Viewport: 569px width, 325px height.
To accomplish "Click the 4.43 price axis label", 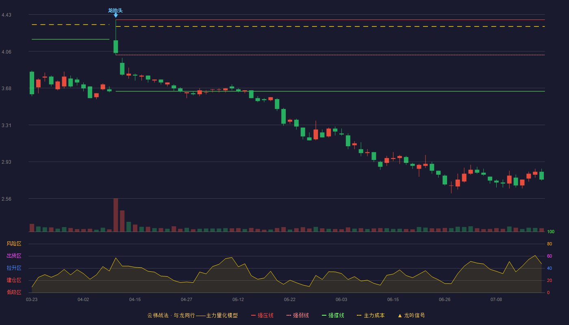I will click(6, 15).
